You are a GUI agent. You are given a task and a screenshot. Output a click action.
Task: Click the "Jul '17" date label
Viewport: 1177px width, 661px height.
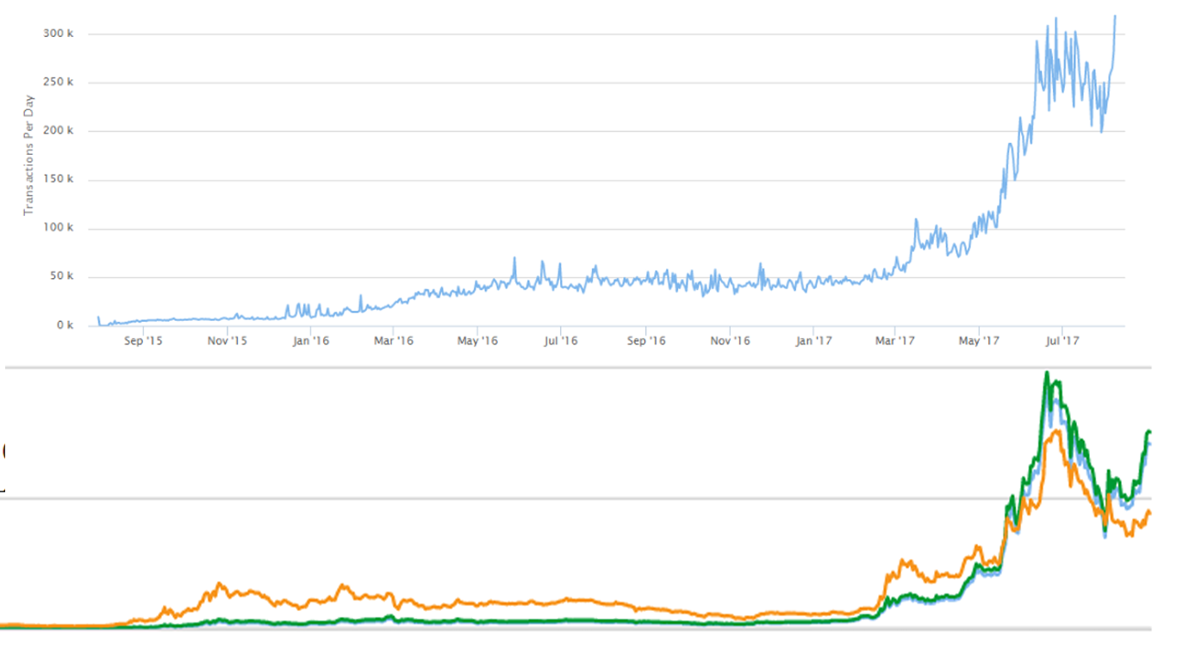pos(1062,342)
